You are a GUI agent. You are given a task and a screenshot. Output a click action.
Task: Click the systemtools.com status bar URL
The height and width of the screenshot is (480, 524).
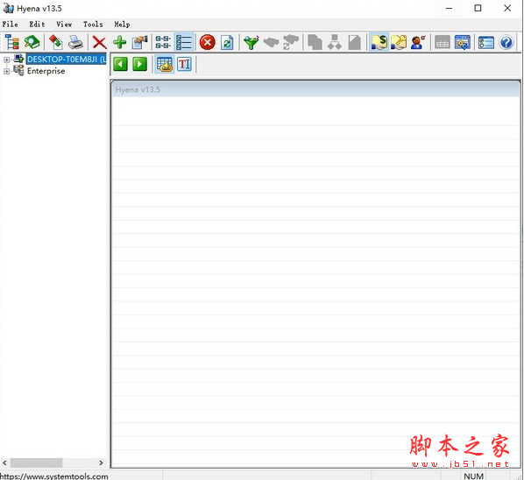pyautogui.click(x=54, y=476)
